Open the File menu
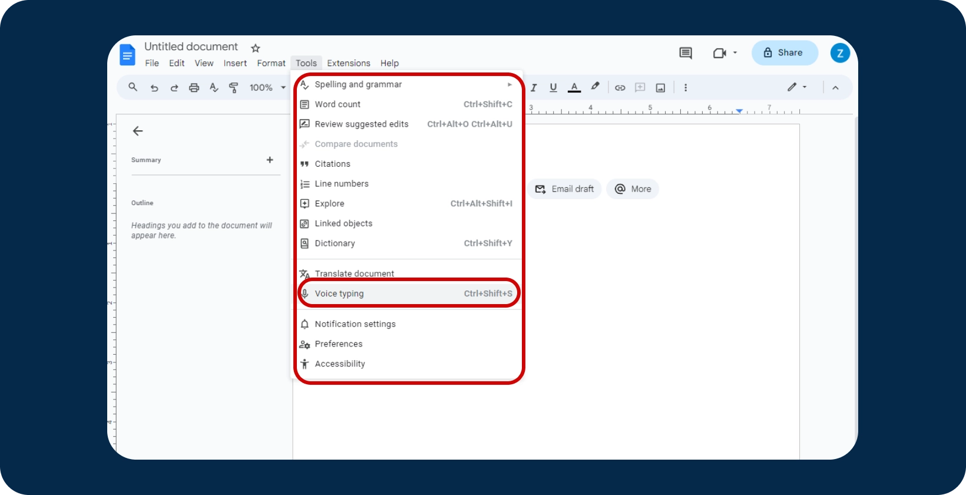Image resolution: width=966 pixels, height=495 pixels. tap(152, 63)
